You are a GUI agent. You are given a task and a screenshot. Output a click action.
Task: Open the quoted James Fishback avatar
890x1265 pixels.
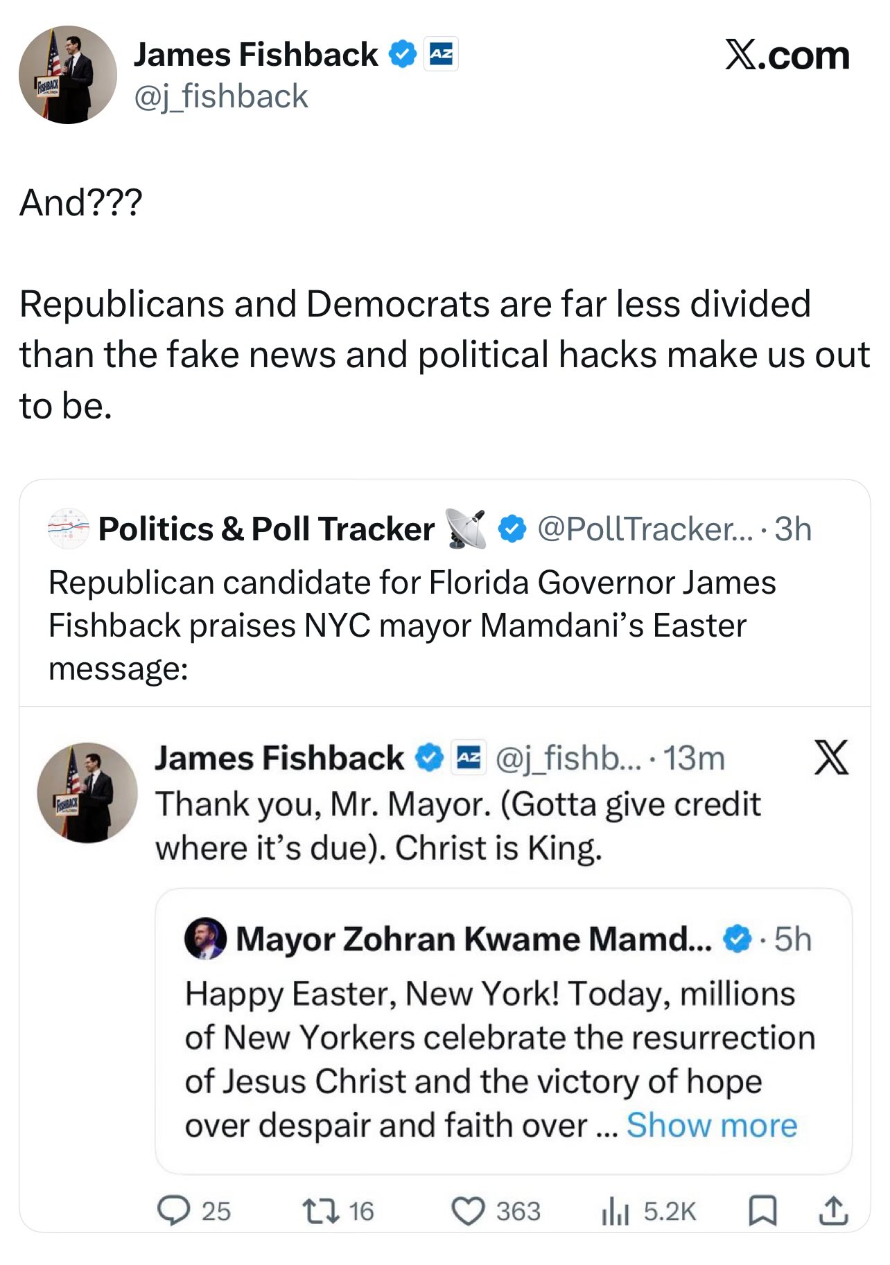87,793
